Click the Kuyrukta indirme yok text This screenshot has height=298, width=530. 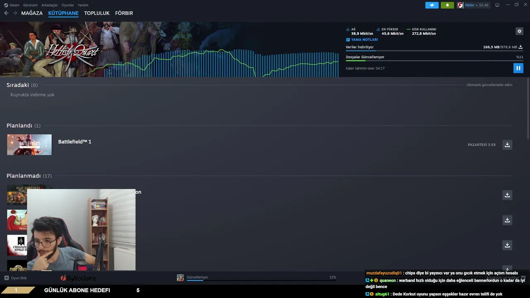32,95
